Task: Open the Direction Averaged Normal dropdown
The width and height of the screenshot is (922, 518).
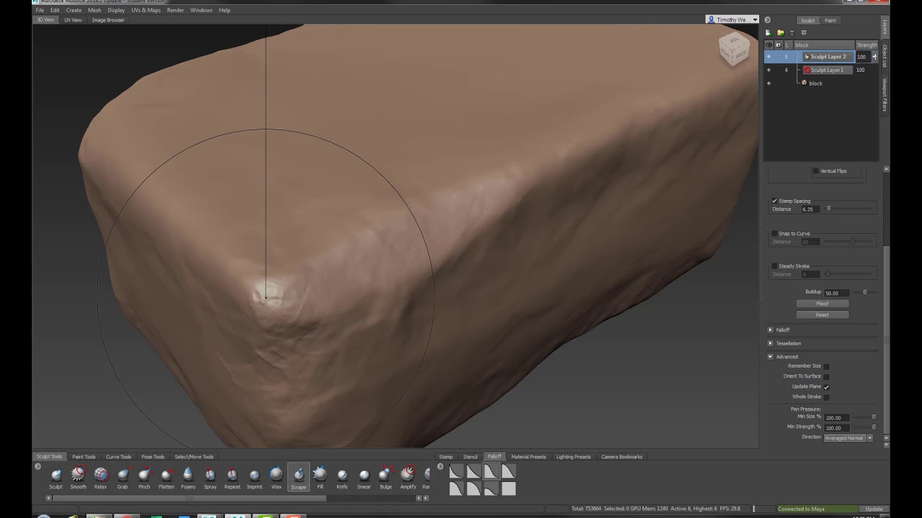Action: click(848, 438)
